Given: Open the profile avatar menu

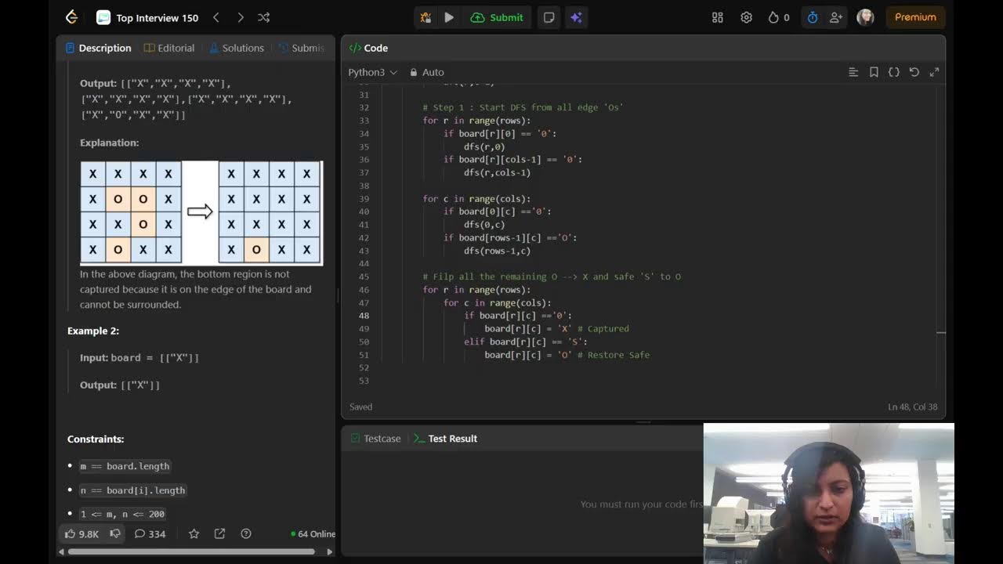Looking at the screenshot, I should coord(865,17).
